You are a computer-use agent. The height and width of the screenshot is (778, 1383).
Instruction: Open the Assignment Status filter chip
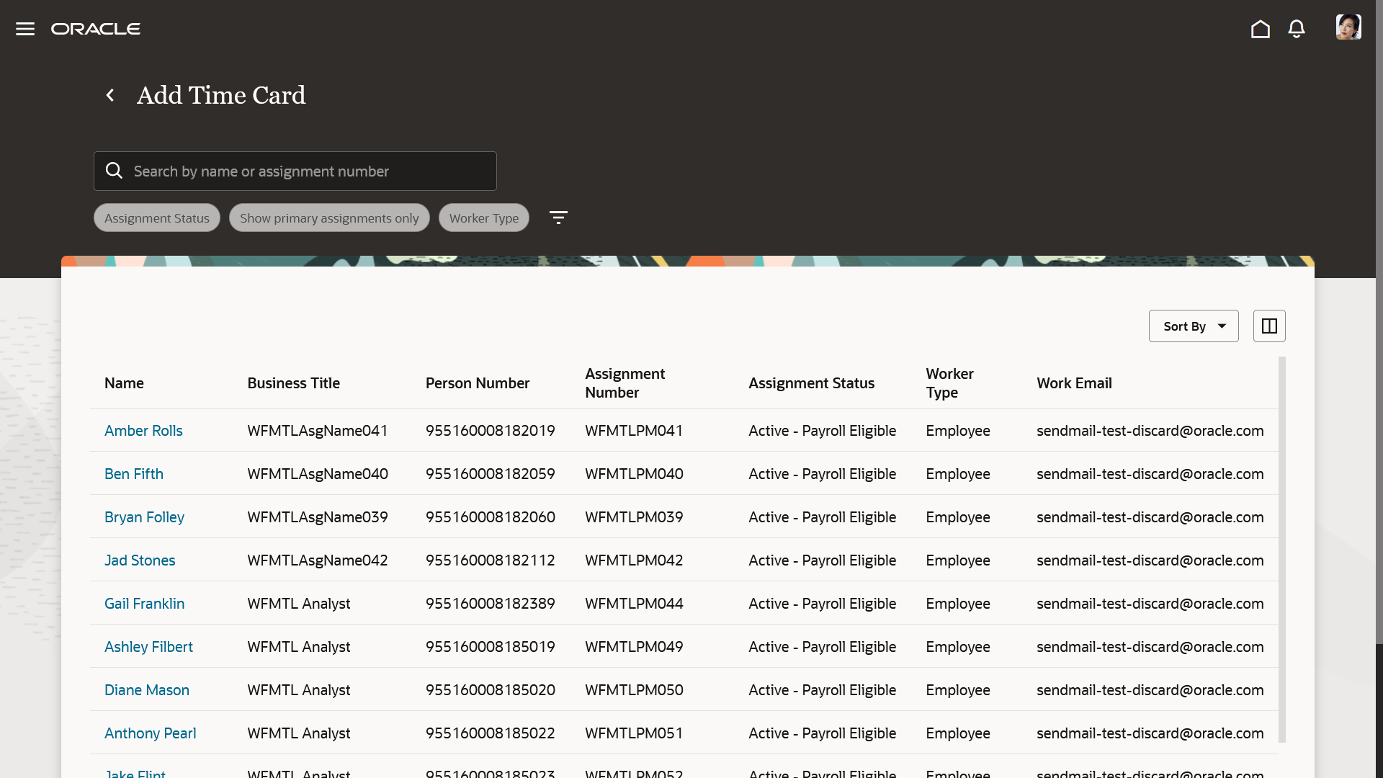pos(156,218)
